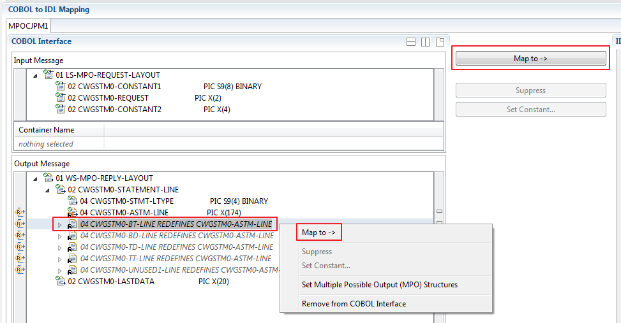621x323 pixels.
Task: Click the icon beside CWGSTM0-CONSTANT1
Action: click(x=60, y=86)
